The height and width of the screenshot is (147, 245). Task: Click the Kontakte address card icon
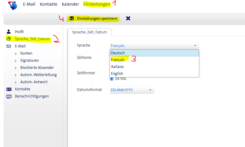[9, 89]
